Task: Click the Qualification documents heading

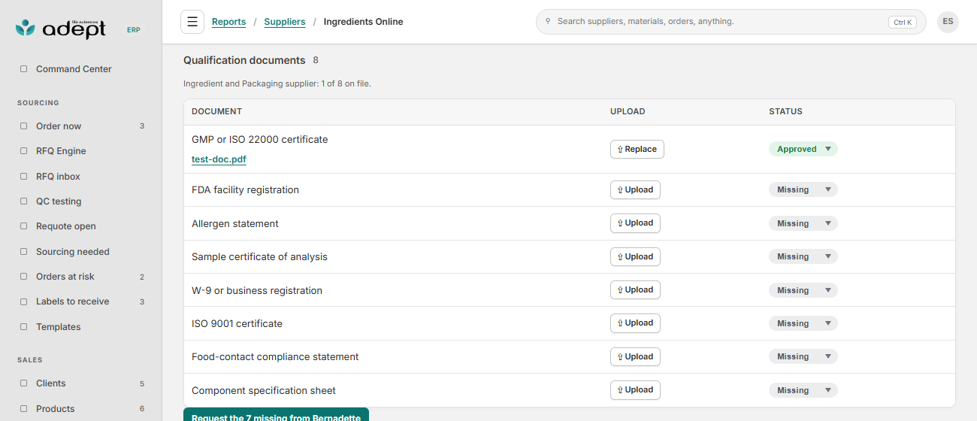Action: 244,60
